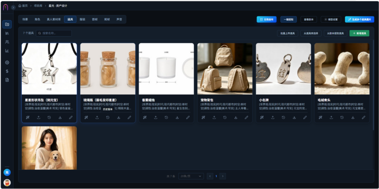Upload an image for the 香薰蜡烛 card
379x189 pixels.
tap(156, 117)
